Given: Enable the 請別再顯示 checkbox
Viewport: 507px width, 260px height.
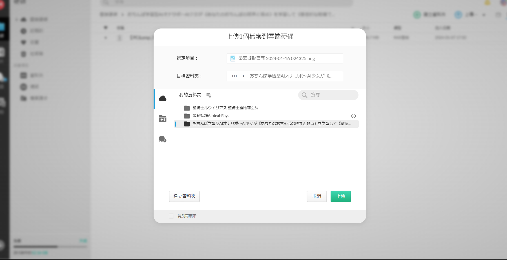Looking at the screenshot, I should pyautogui.click(x=171, y=216).
